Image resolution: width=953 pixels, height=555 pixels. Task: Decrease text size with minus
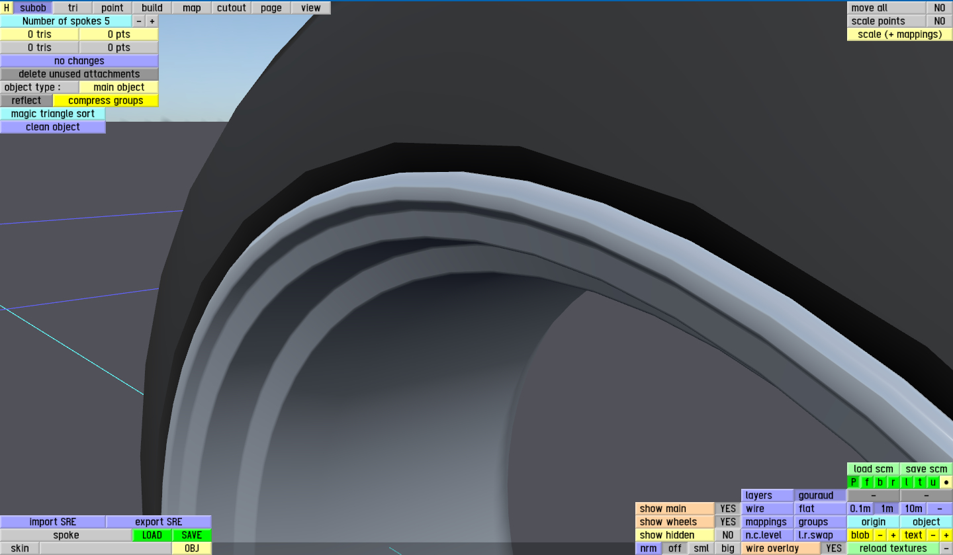pos(933,535)
